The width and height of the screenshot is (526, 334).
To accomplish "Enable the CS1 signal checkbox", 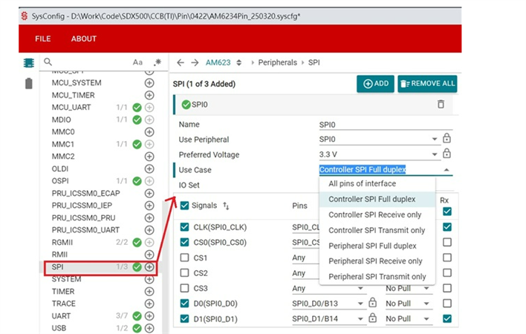I will tap(184, 258).
